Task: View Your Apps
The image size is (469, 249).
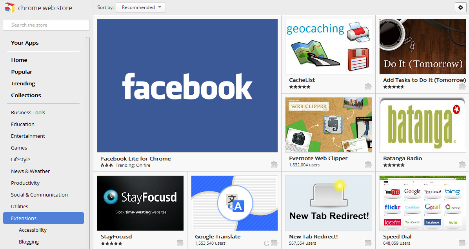Action: [x=24, y=43]
